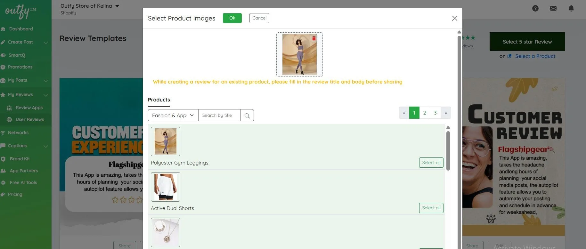The height and width of the screenshot is (249, 586).
Task: Click the product list scrollbar
Action: point(448,151)
